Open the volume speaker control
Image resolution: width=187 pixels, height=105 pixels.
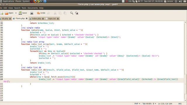180,1
